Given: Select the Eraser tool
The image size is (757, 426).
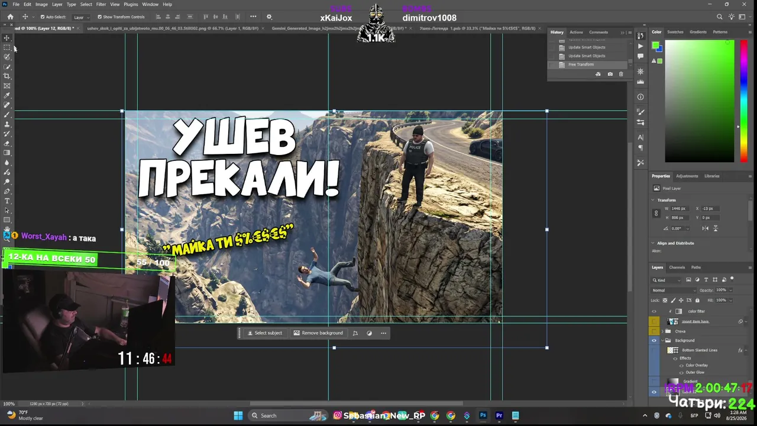Looking at the screenshot, I should tap(7, 143).
